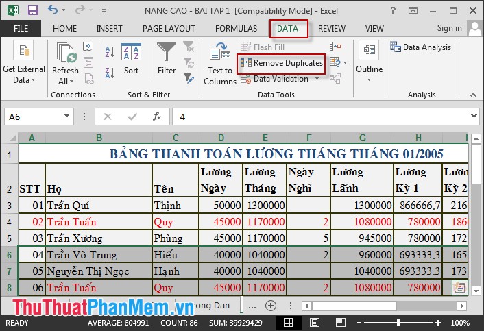This screenshot has height=331, width=484.
Task: Open Get External Data menu
Action: pyautogui.click(x=24, y=62)
